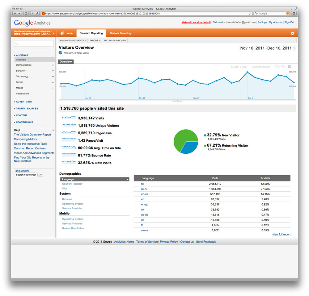
Task: Click the Send Feedback footer link
Action: click(x=206, y=242)
